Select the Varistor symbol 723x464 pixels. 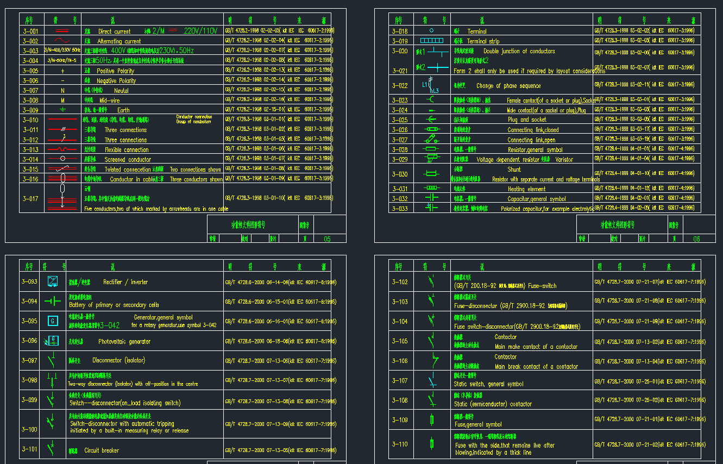pyautogui.click(x=432, y=159)
